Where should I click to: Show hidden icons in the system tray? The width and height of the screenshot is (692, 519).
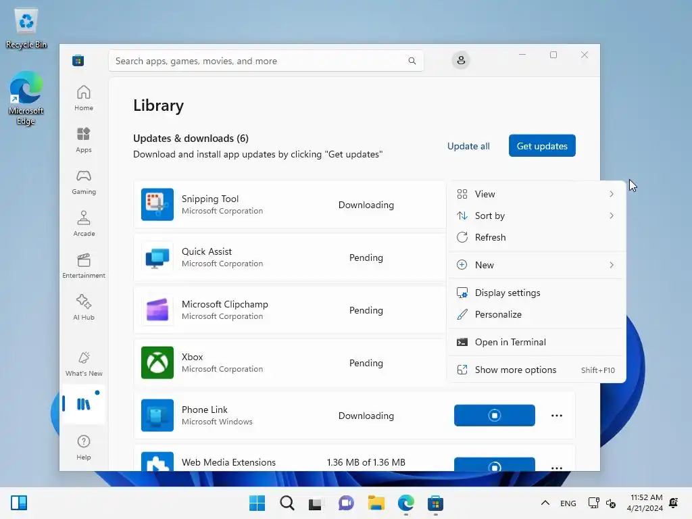(x=545, y=503)
